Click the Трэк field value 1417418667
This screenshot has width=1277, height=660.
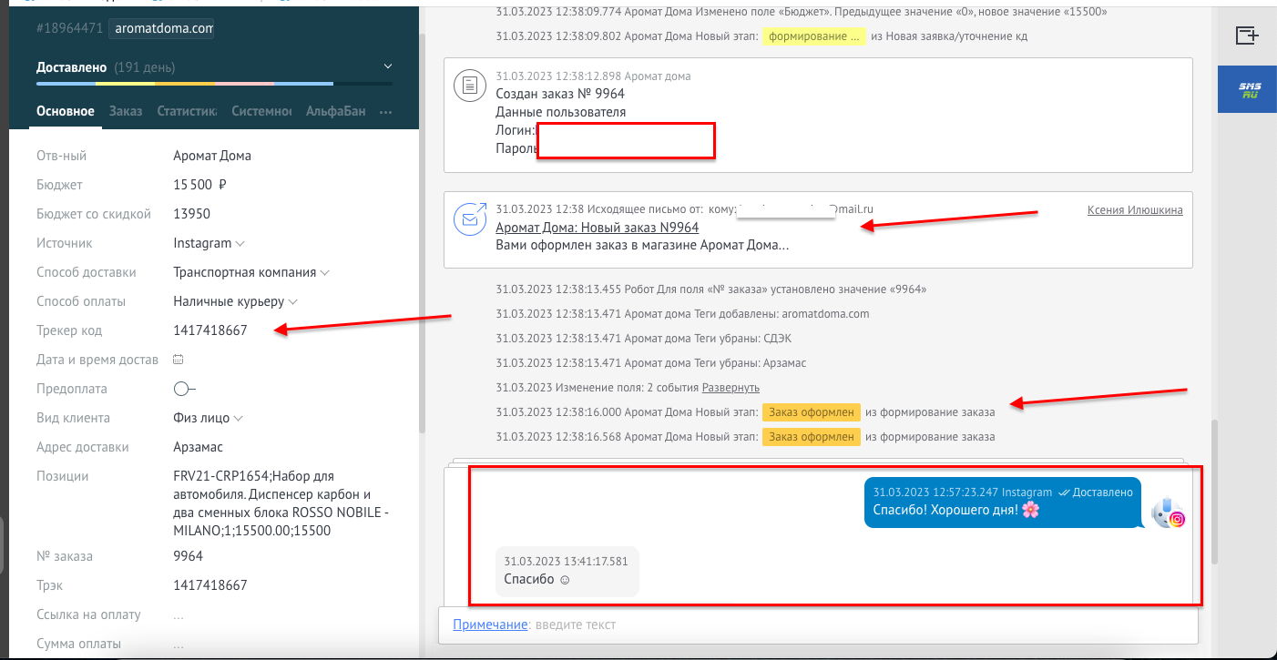pos(209,585)
